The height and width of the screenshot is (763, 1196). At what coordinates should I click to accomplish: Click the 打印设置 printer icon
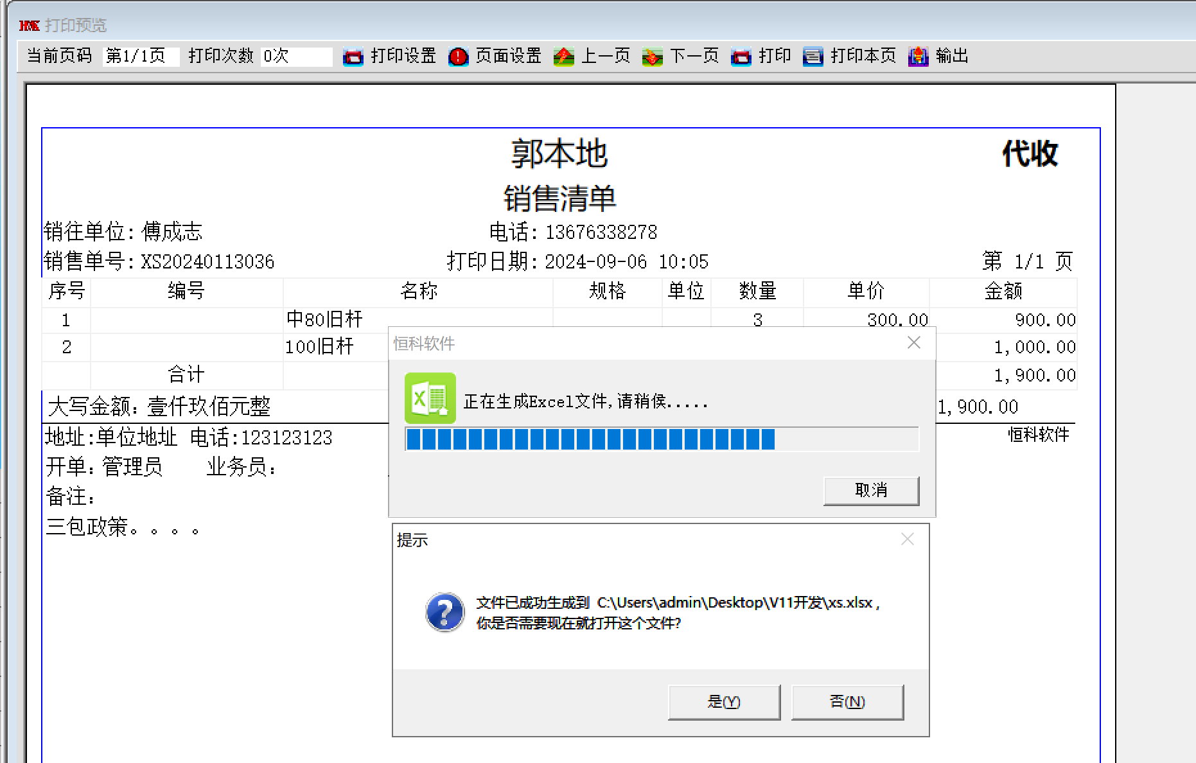353,57
